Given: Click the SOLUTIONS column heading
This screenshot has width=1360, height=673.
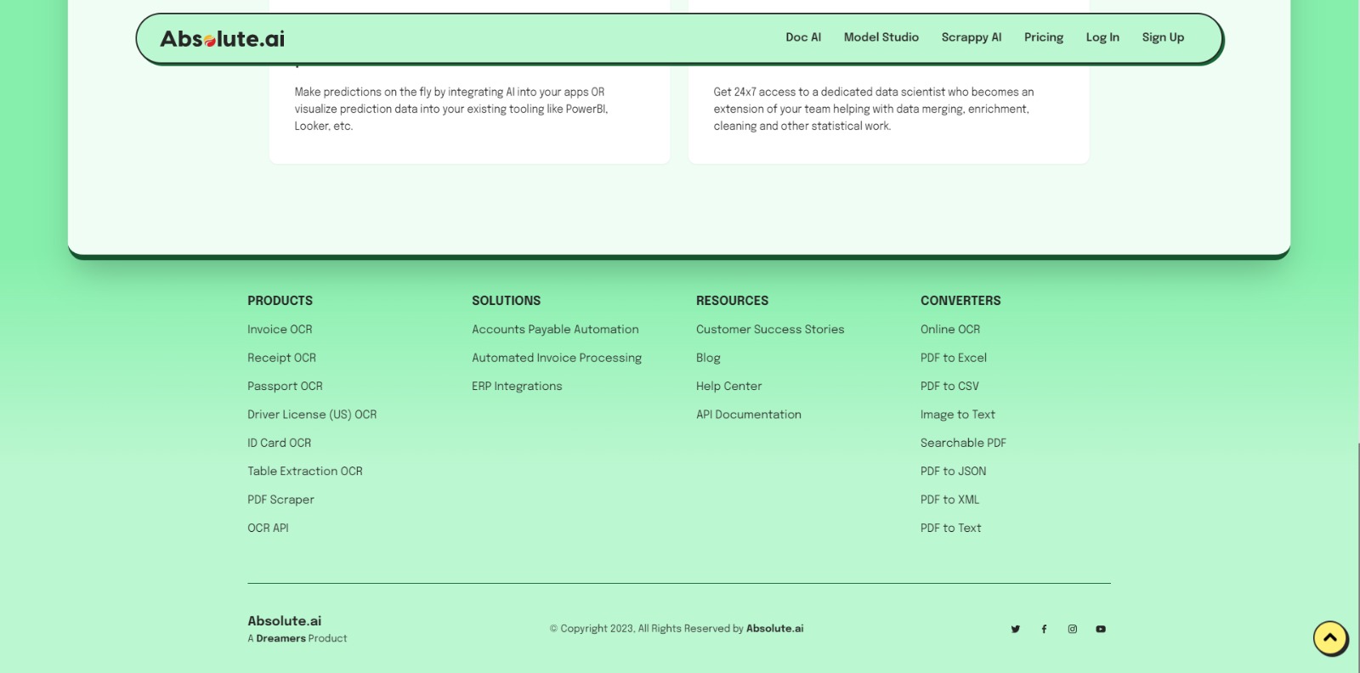Looking at the screenshot, I should (x=506, y=301).
